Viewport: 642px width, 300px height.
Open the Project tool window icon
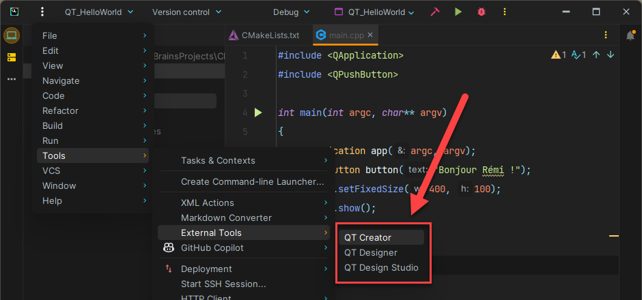pyautogui.click(x=12, y=36)
